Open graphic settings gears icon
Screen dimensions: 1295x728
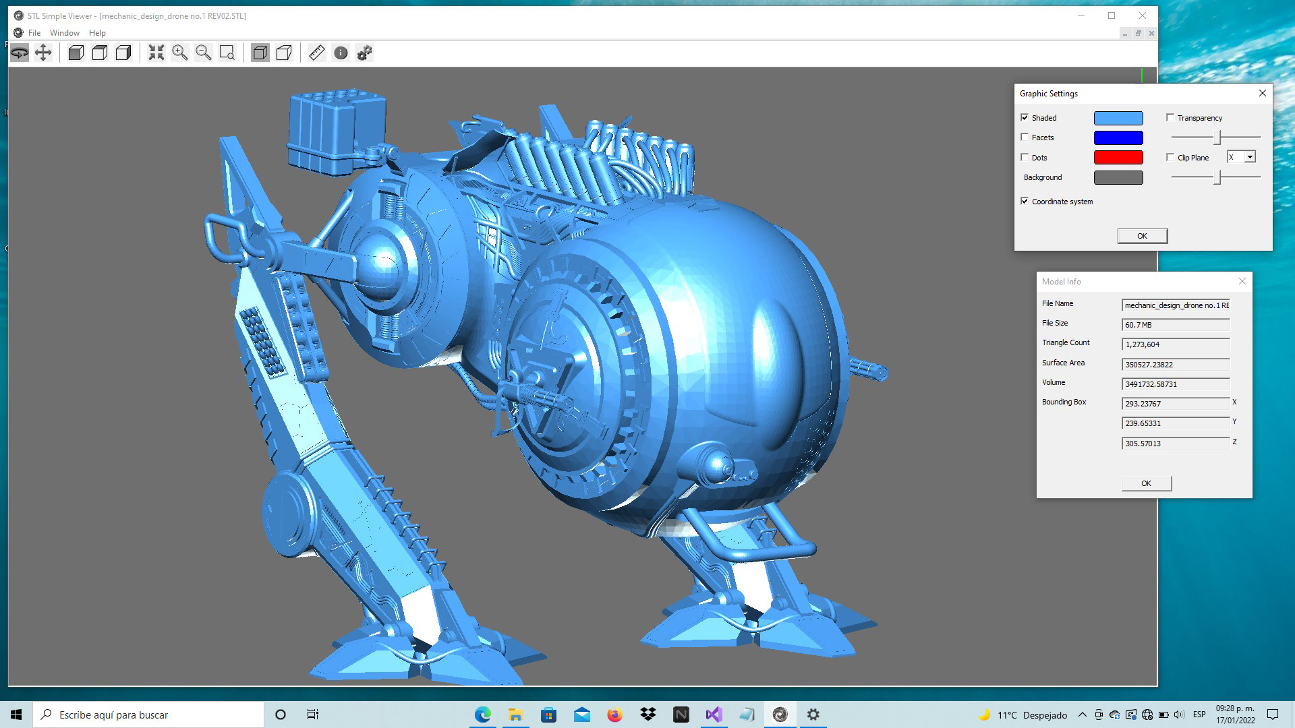364,53
